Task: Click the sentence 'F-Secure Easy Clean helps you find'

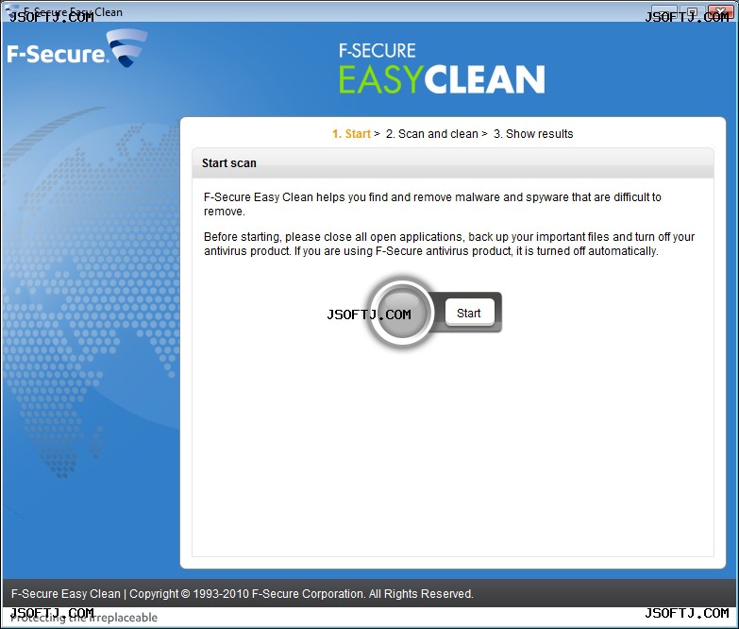Action: click(x=432, y=204)
